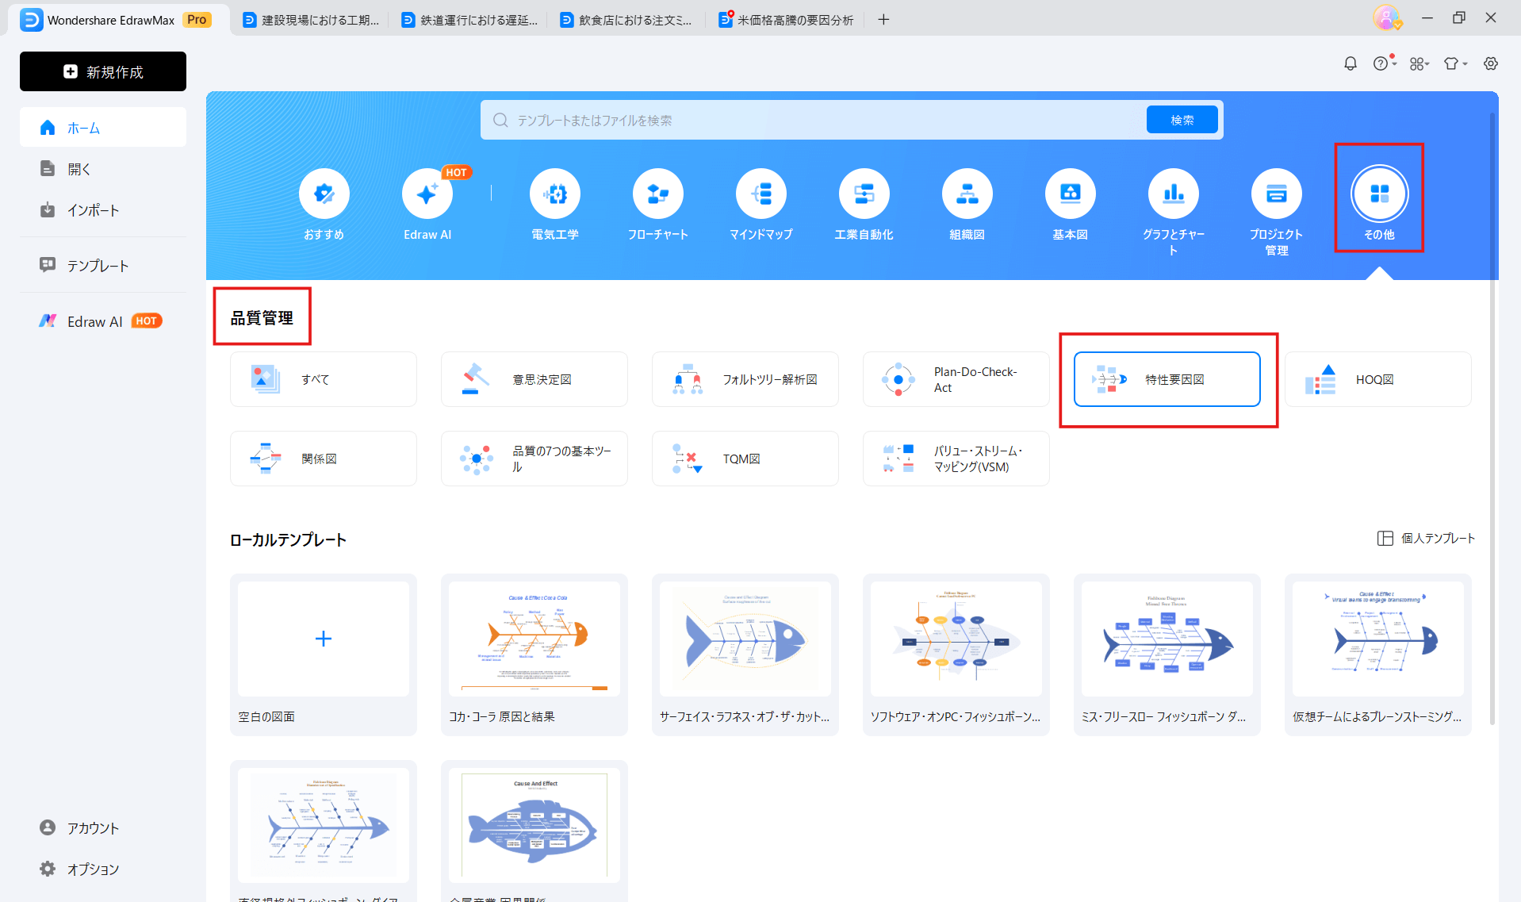
Task: Open the 組織図 category icon
Action: (967, 194)
